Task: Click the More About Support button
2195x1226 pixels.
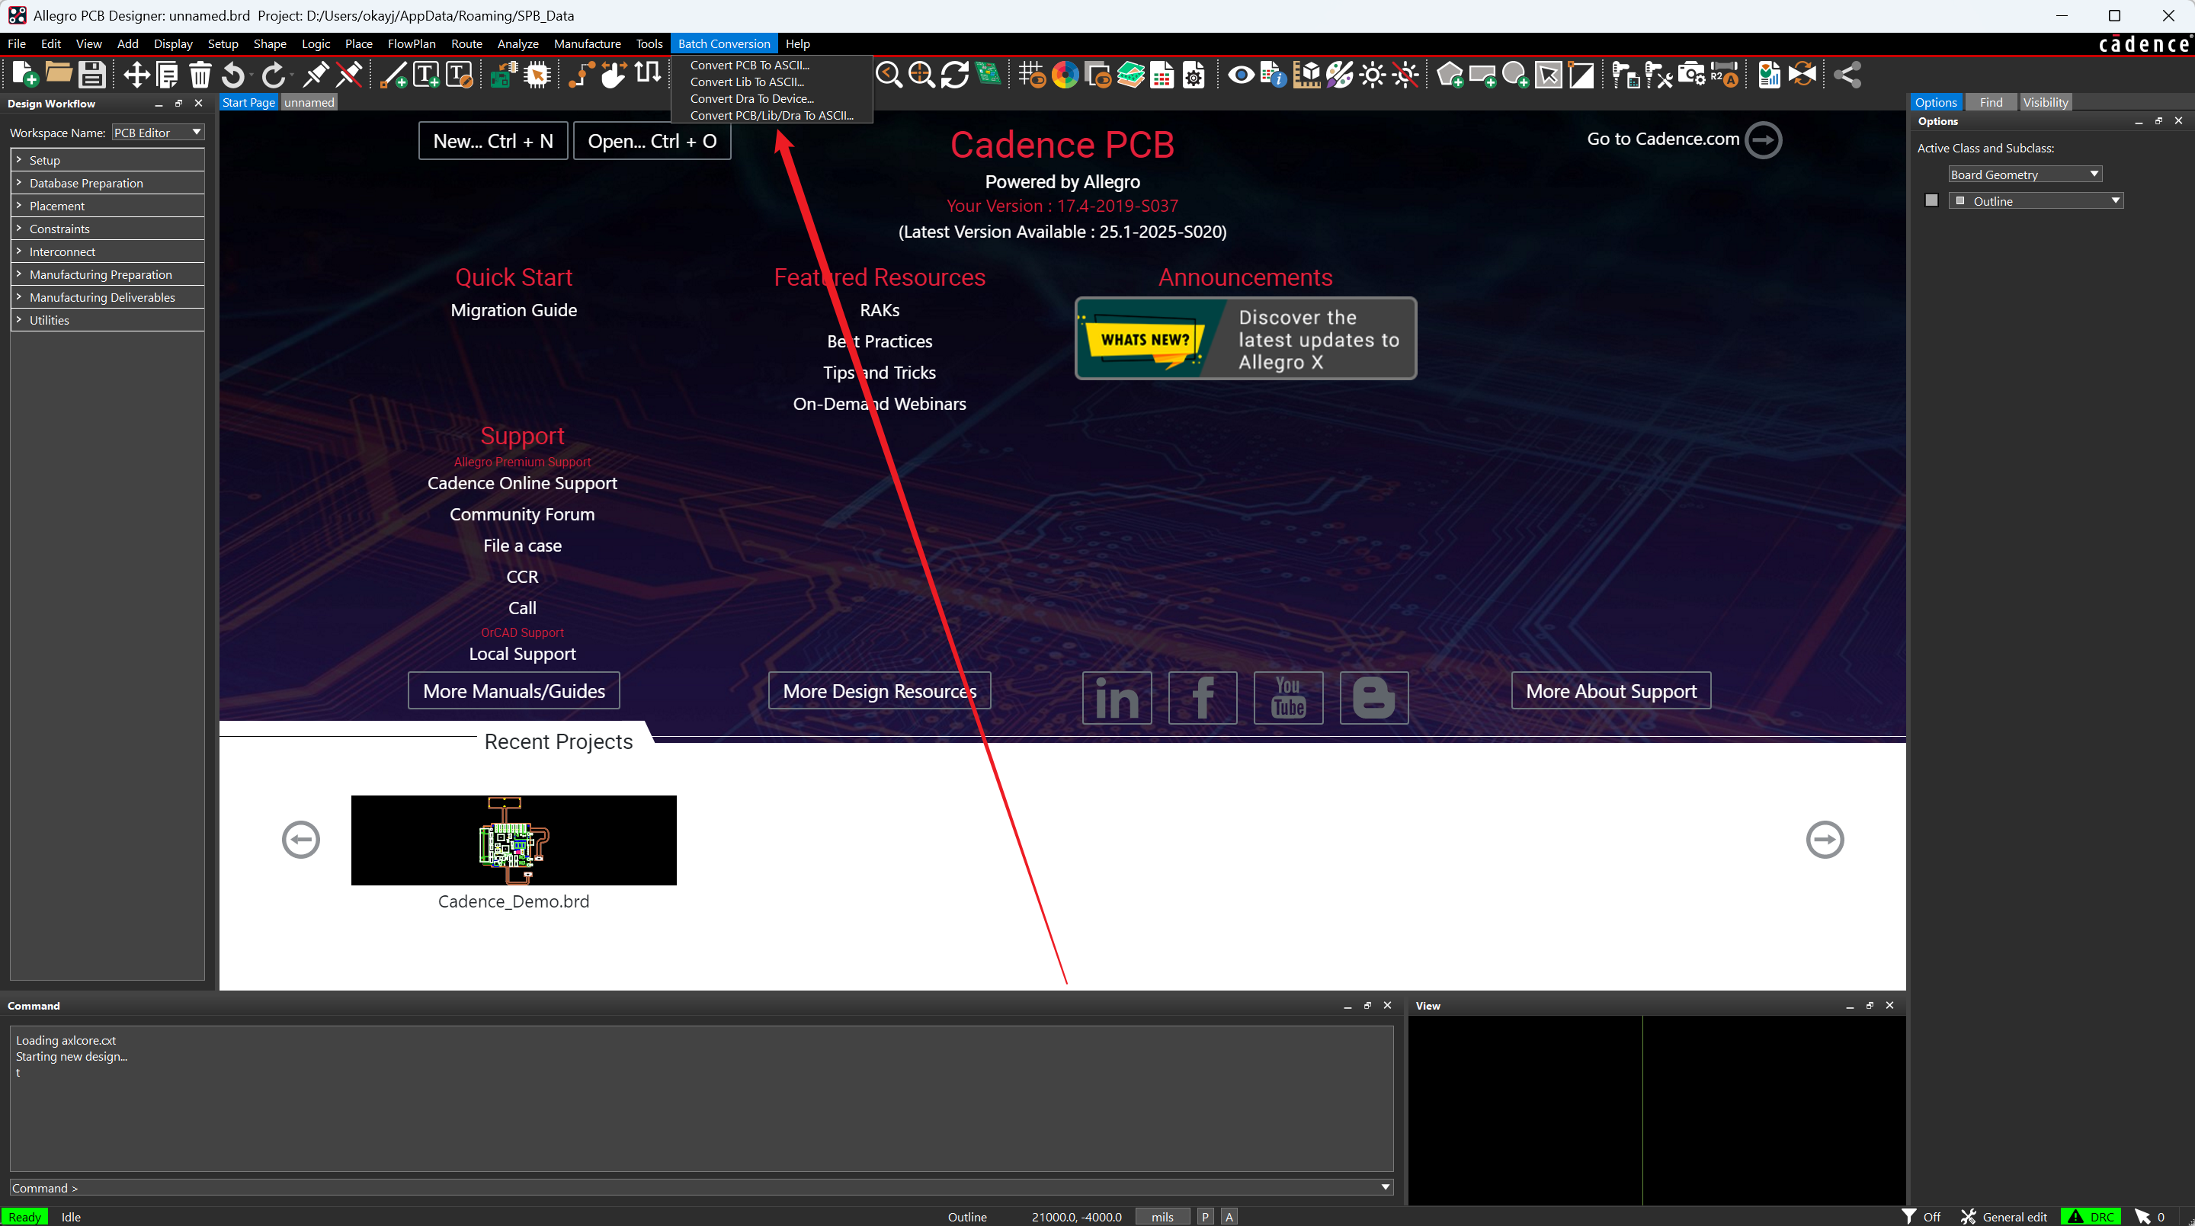Action: click(x=1610, y=691)
